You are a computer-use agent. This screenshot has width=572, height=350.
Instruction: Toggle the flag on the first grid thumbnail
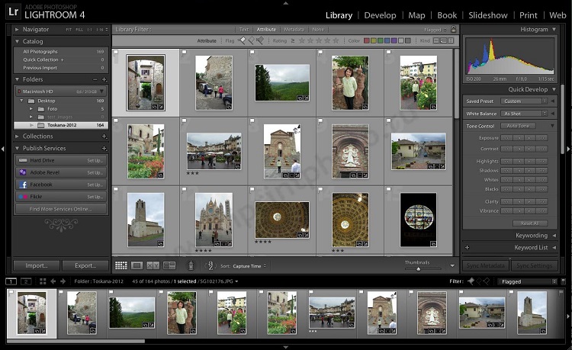[116, 53]
